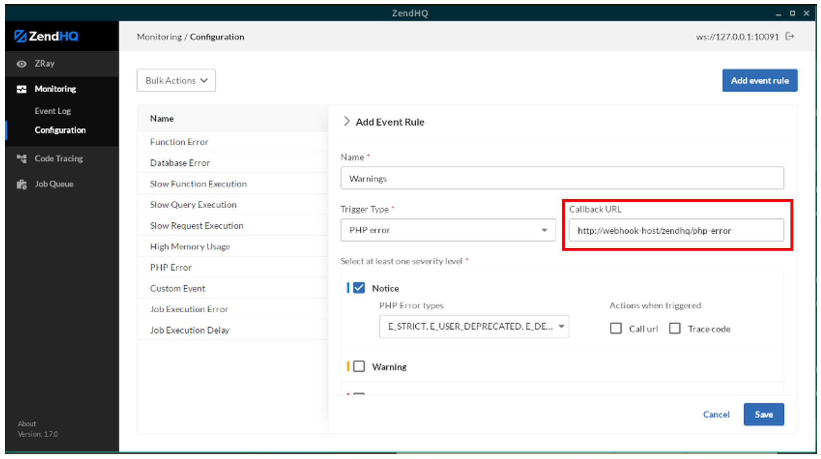Click the Name field containing Warnings

pos(562,178)
